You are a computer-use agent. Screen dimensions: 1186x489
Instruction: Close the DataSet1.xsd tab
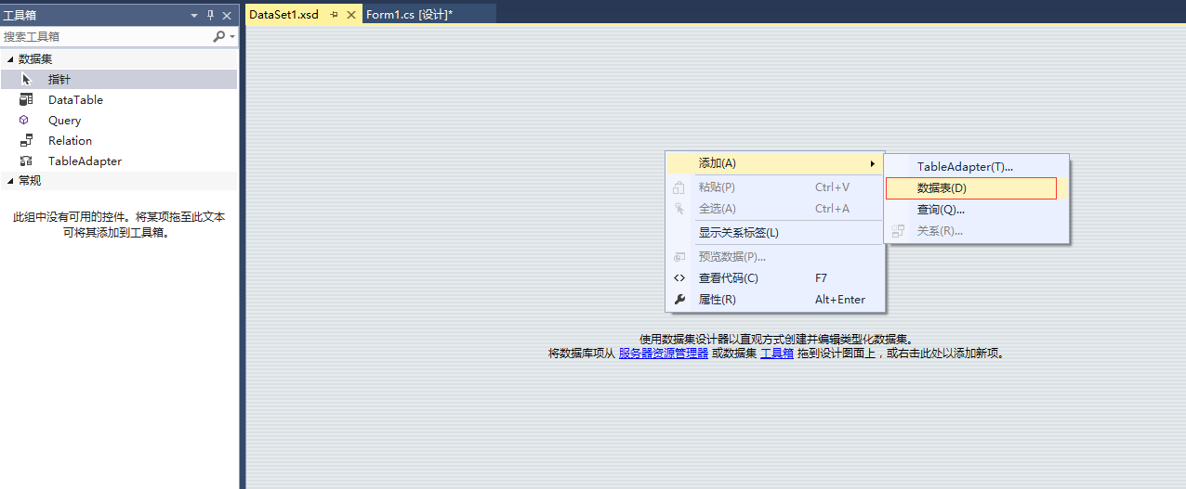tap(351, 15)
